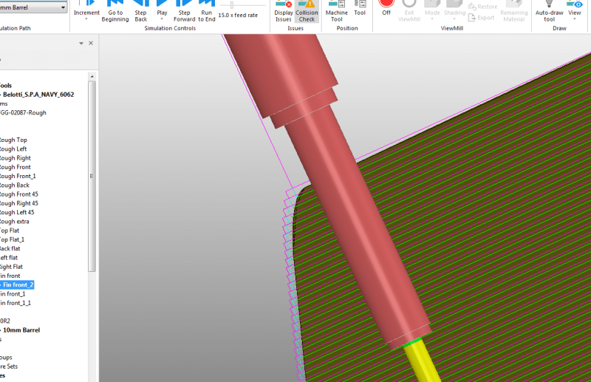Select the Fin front_1 toolpath
The width and height of the screenshot is (591, 382).
pos(13,294)
